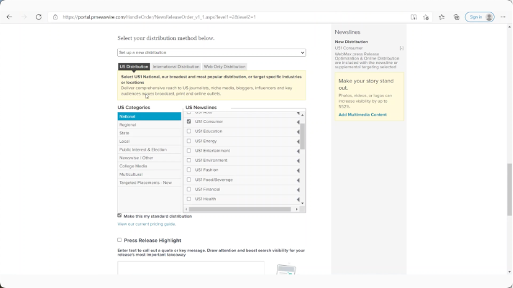
Task: Toggle Make this my standard distribution
Action: [x=120, y=216]
